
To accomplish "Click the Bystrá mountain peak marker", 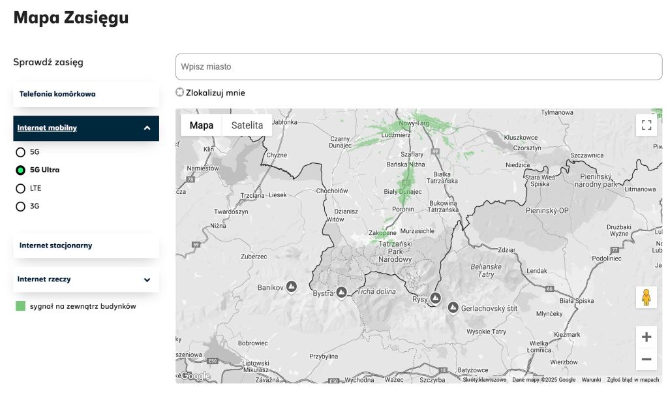I will [341, 292].
